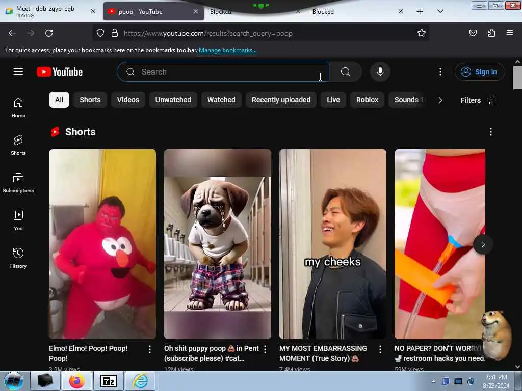
Task: Open the Filters panel
Action: pos(478,100)
